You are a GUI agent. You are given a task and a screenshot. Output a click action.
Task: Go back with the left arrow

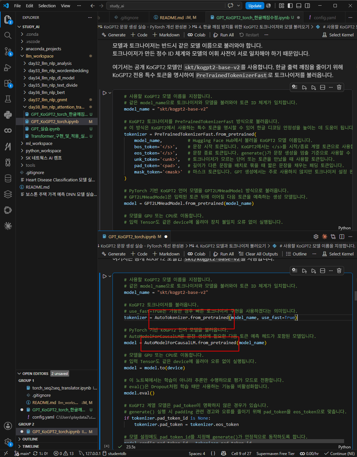click(x=93, y=6)
